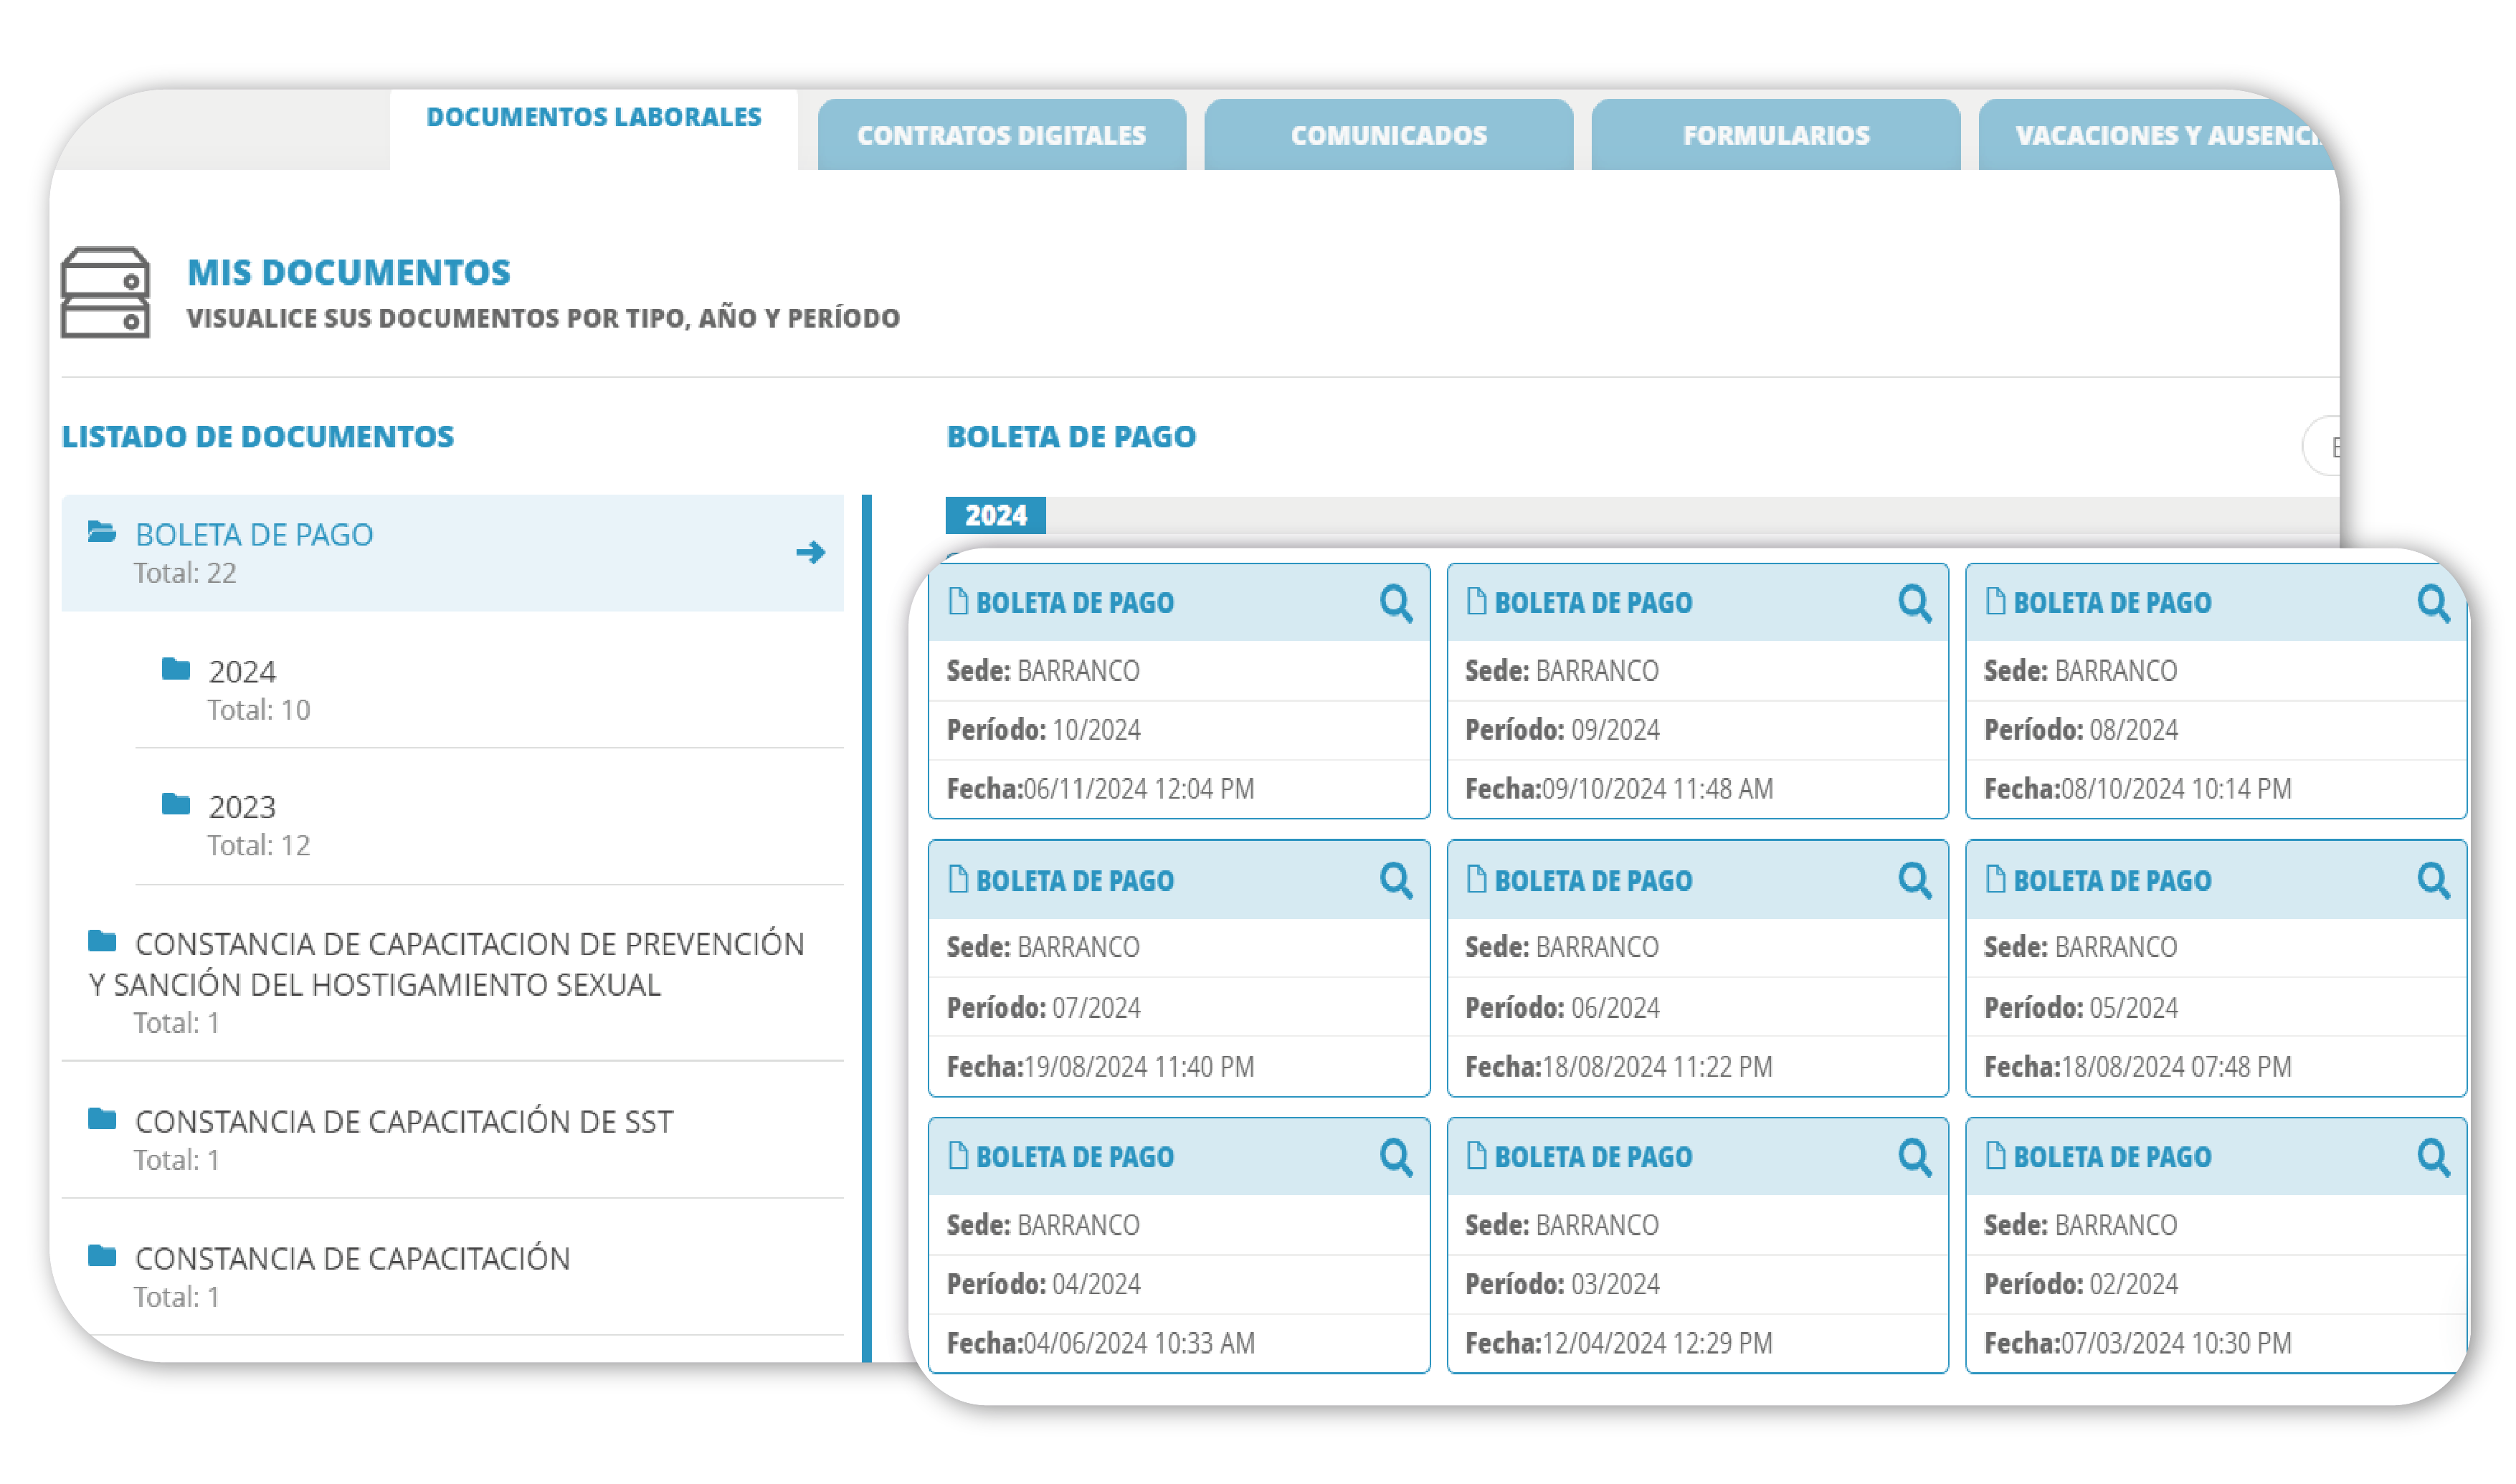Click magnifier icon on period 09/2024 boleta

[x=1914, y=604]
